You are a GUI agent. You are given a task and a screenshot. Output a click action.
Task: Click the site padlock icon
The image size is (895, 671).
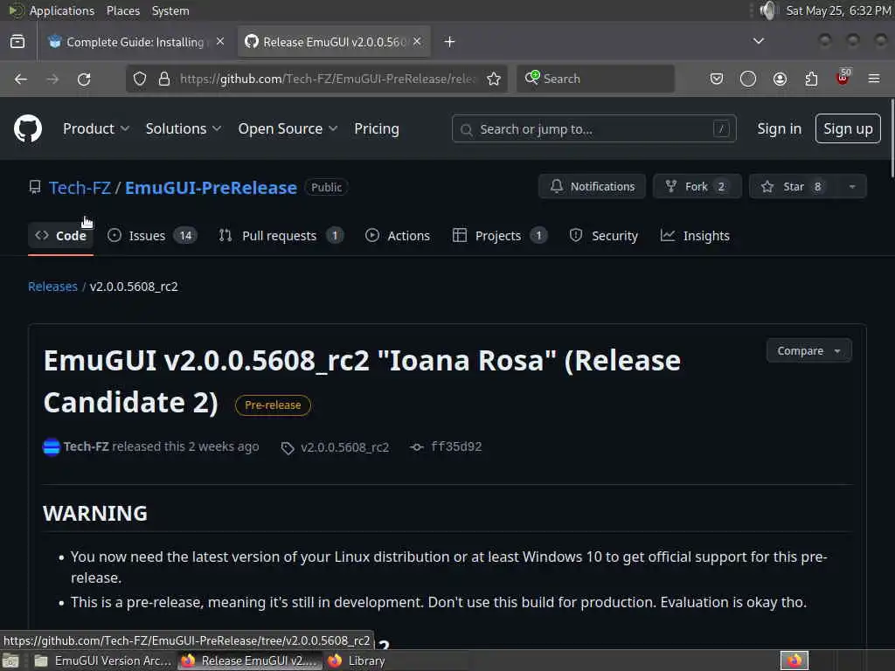[164, 79]
